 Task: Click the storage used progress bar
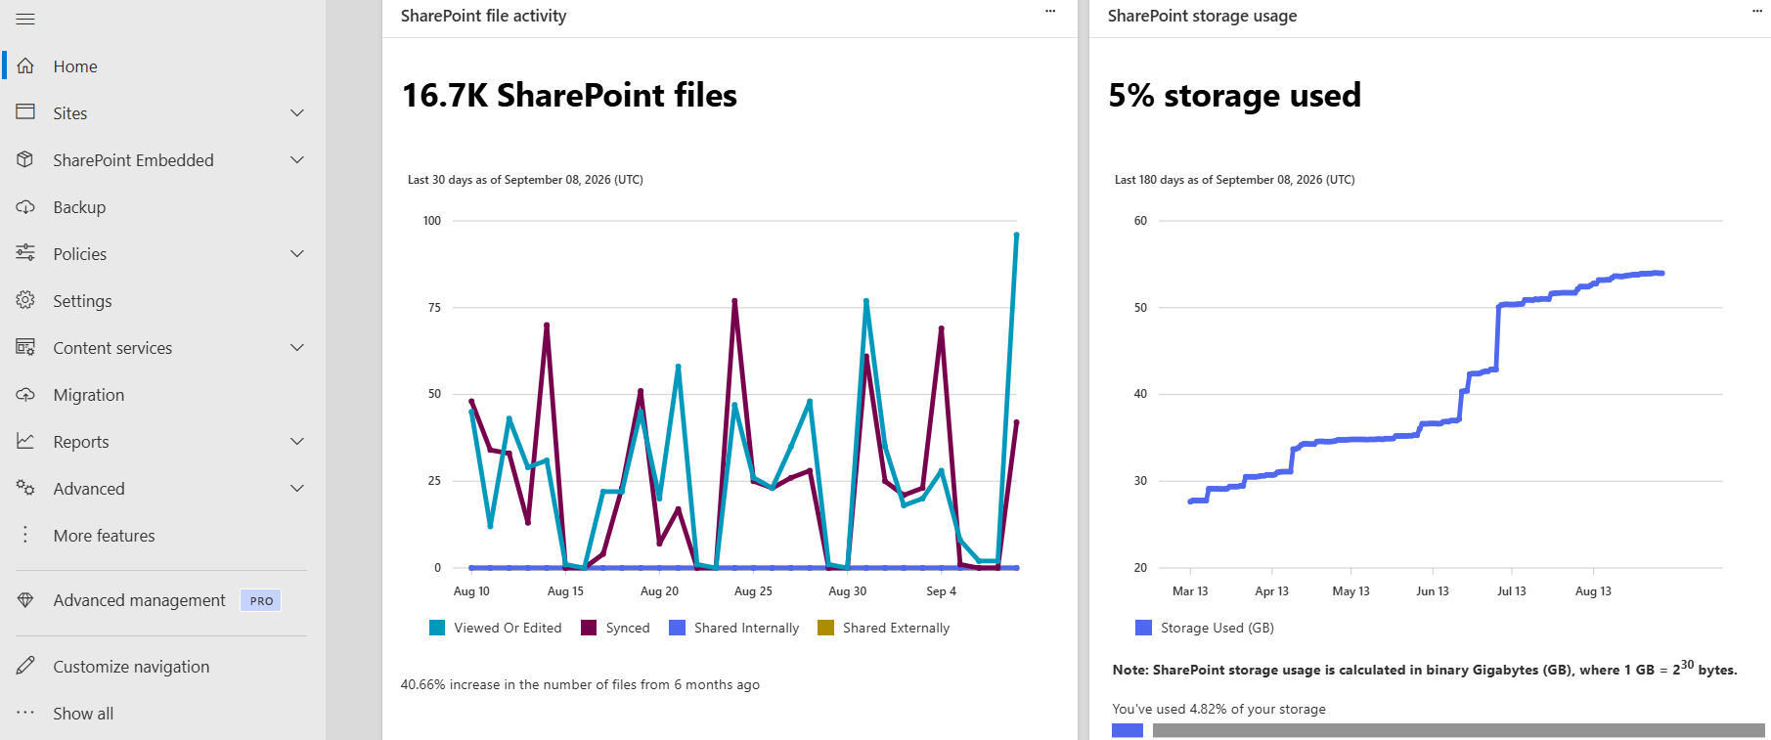pos(1439,730)
